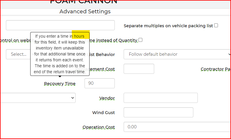
Task: Click the 'Separate multiples on vehicle packing list' label
Action: [x=168, y=26]
